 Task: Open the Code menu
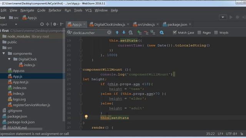[41, 10]
